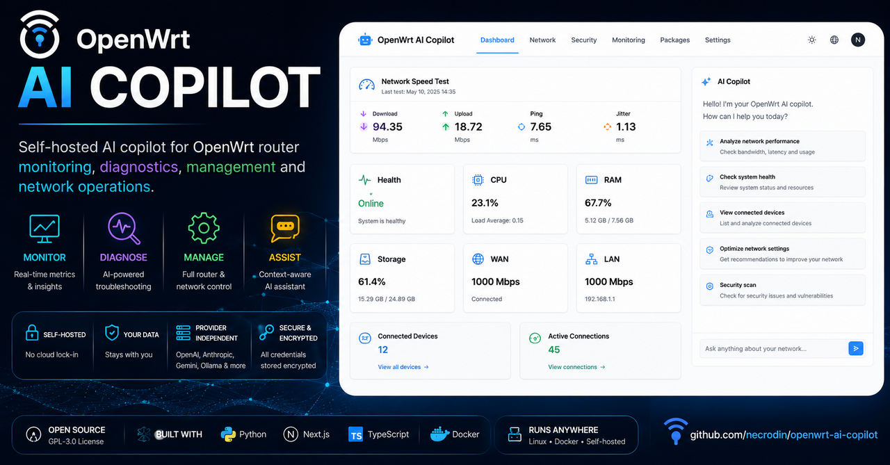Click Load Average: 0.15 text
The width and height of the screenshot is (890, 465).
(497, 220)
